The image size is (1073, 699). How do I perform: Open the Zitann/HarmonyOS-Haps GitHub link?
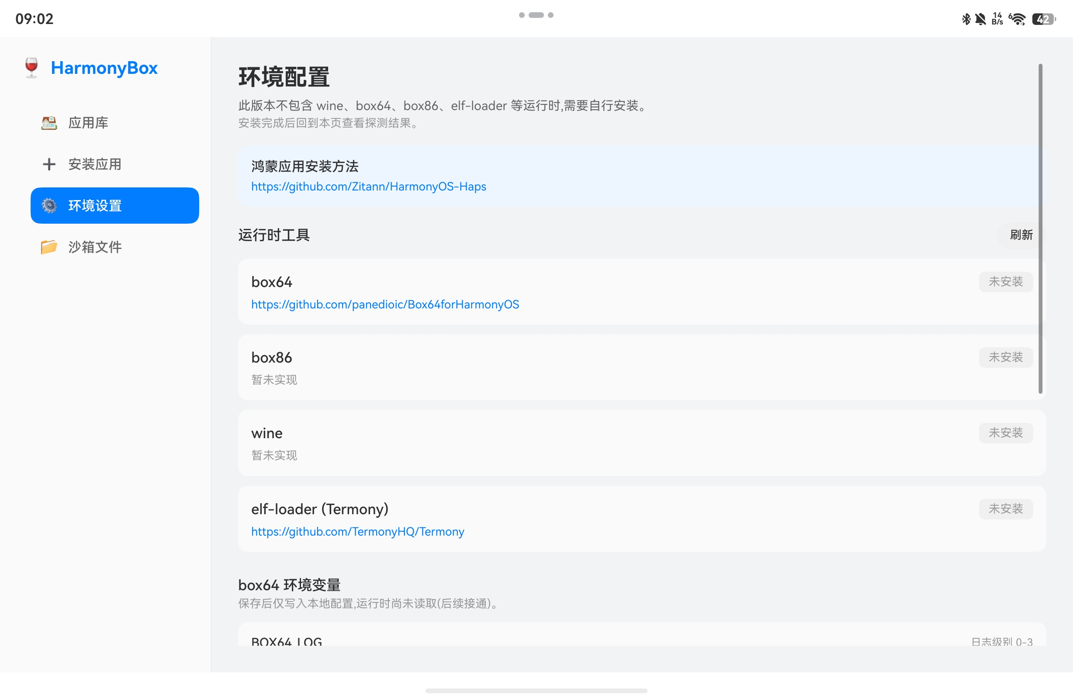point(368,187)
